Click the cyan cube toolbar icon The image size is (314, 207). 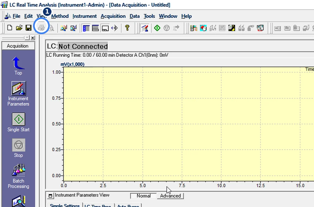203,28
